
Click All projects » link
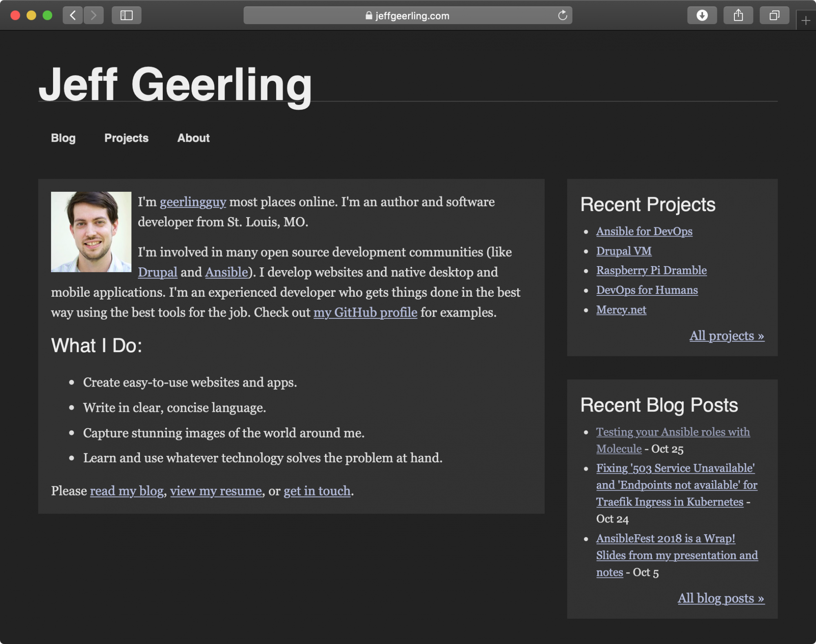(727, 336)
